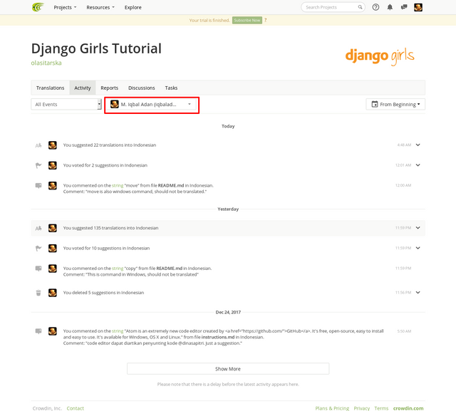Click comment icon for "copy" string row
The width and height of the screenshot is (456, 411).
pyautogui.click(x=38, y=269)
